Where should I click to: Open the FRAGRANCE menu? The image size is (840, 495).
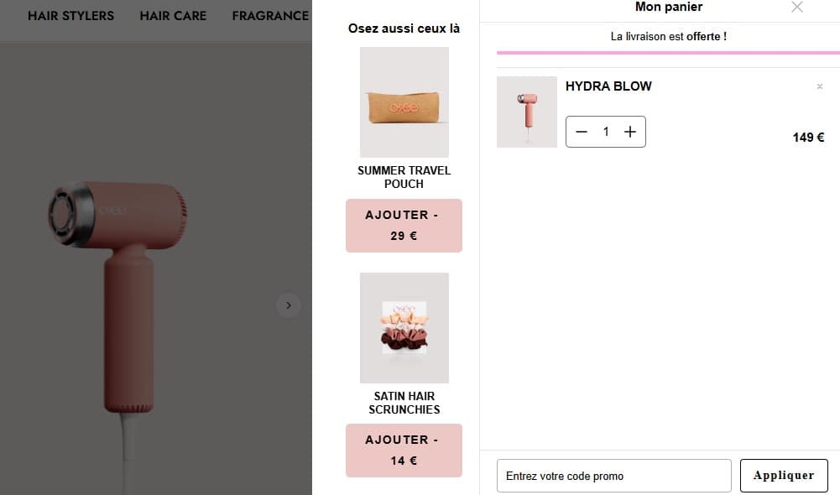click(x=269, y=15)
